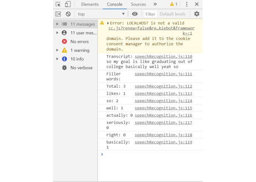Select the No errors filter row
The image size is (256, 182).
tap(75, 42)
